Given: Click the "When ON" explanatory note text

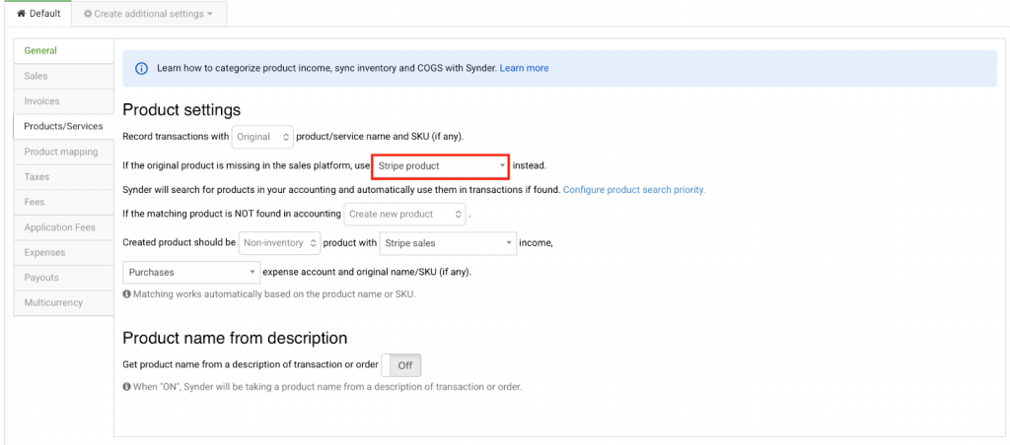Looking at the screenshot, I should [327, 387].
